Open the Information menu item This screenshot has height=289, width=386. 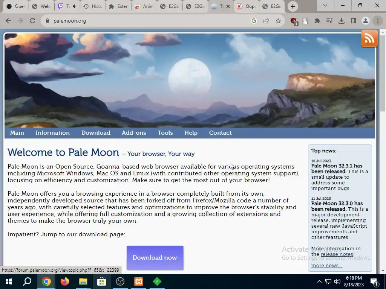pos(52,133)
